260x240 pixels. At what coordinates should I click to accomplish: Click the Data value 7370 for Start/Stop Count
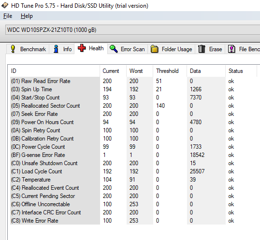coord(196,98)
